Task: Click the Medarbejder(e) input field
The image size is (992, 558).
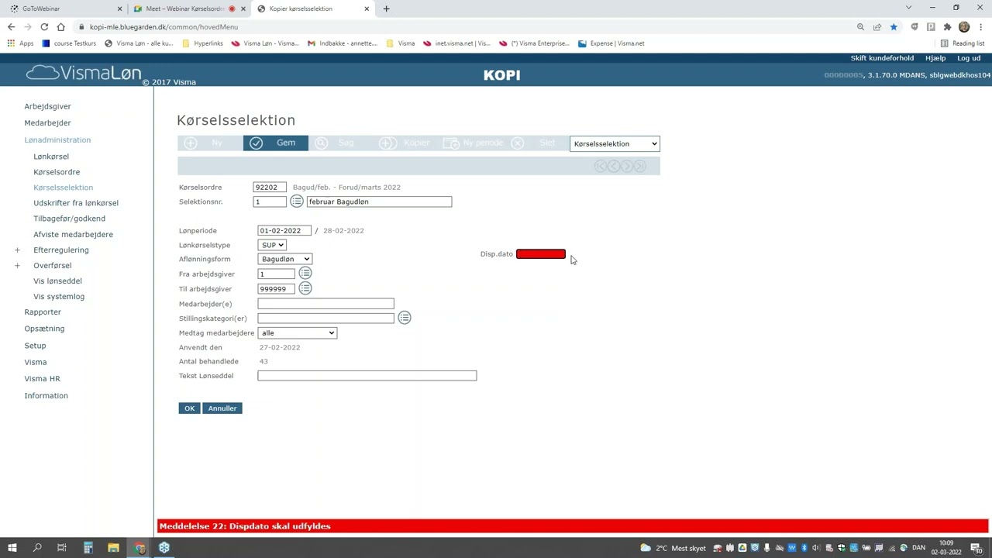Action: point(325,304)
